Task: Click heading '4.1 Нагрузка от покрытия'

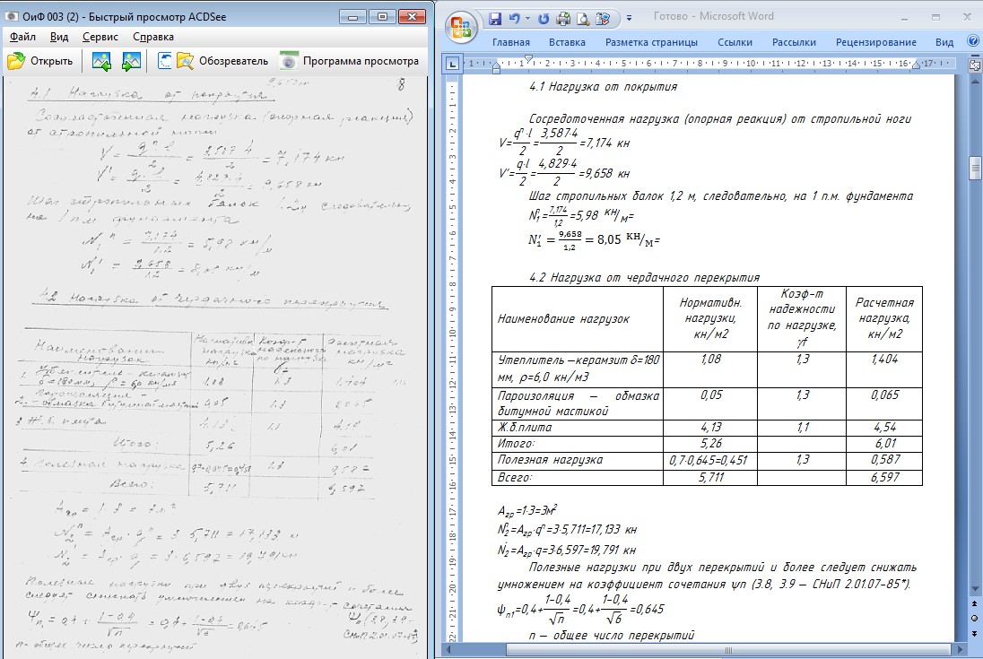Action: click(603, 87)
